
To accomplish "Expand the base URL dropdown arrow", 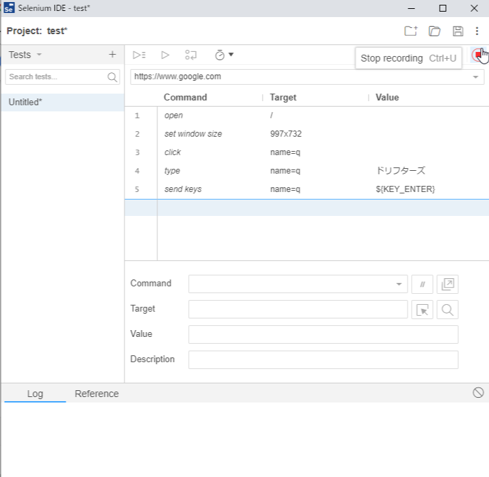I will click(x=475, y=77).
